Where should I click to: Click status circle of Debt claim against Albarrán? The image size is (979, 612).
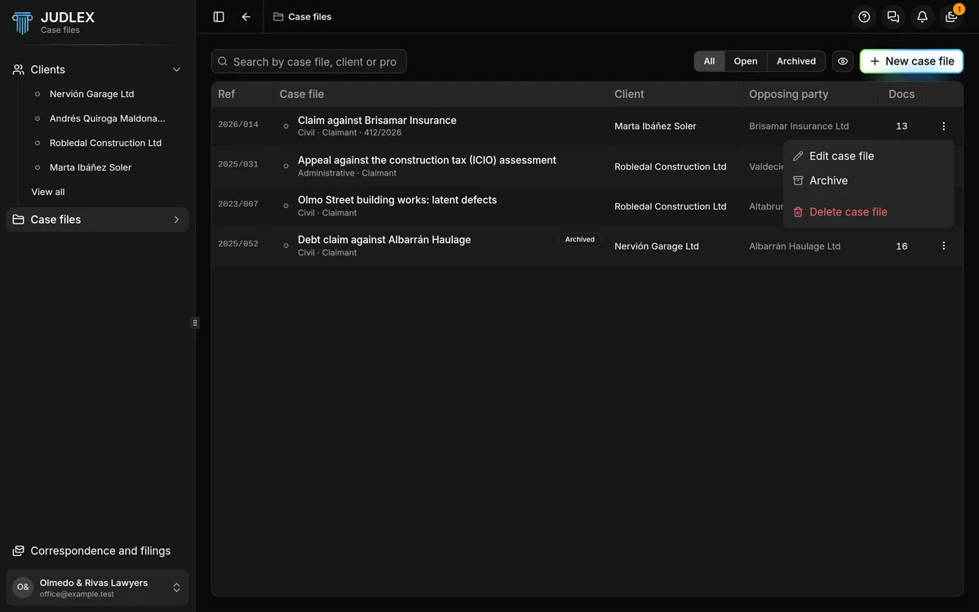click(286, 246)
